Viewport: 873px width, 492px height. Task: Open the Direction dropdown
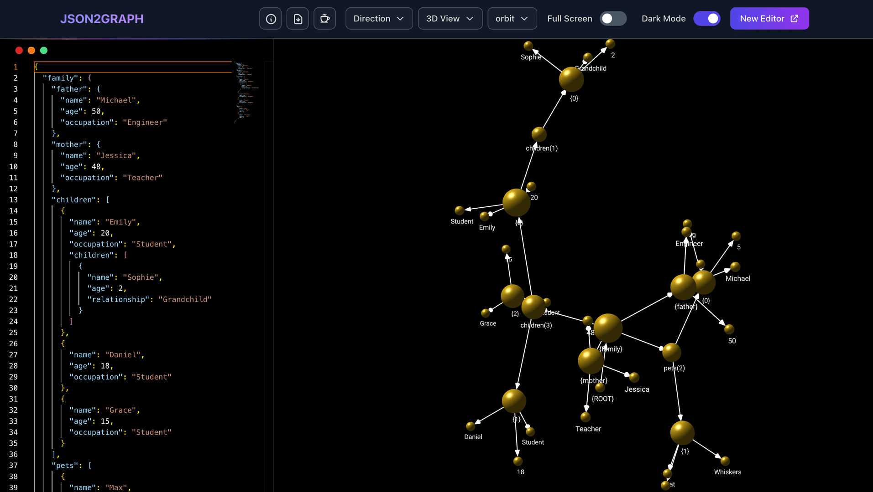pyautogui.click(x=379, y=18)
